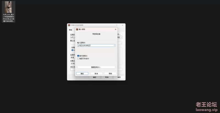Open the password field dropdown arrow

[x=114, y=45]
